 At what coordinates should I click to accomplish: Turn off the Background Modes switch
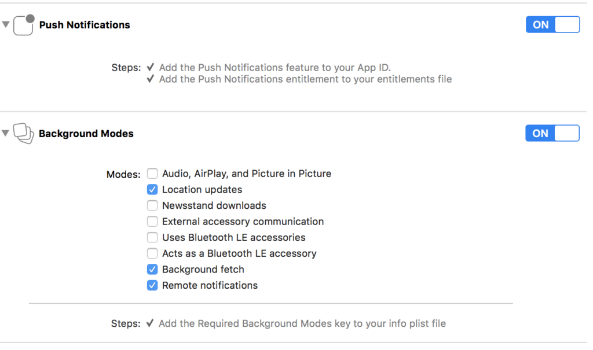(552, 133)
